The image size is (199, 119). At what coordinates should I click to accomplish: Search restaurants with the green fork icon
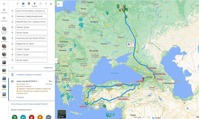tap(14, 117)
